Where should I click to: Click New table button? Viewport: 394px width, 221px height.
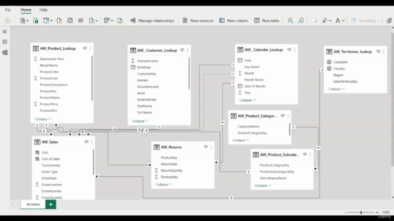pyautogui.click(x=267, y=20)
